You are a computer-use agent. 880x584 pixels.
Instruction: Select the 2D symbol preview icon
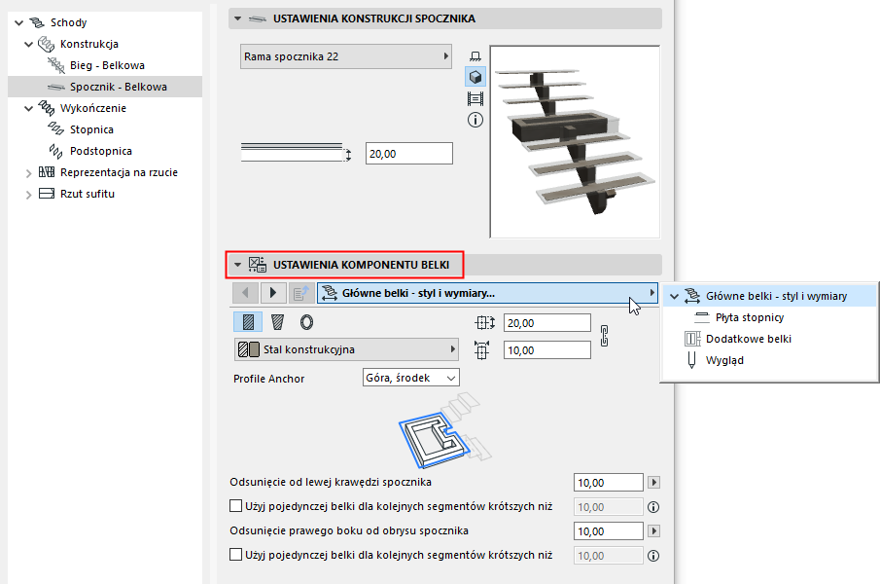point(475,56)
